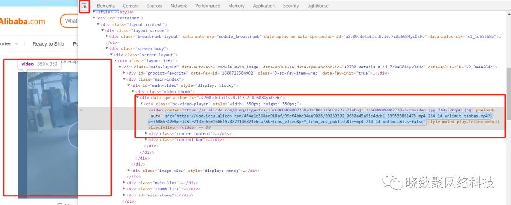Switch to the Performance tab
The image size is (511, 205).
(x=208, y=6)
